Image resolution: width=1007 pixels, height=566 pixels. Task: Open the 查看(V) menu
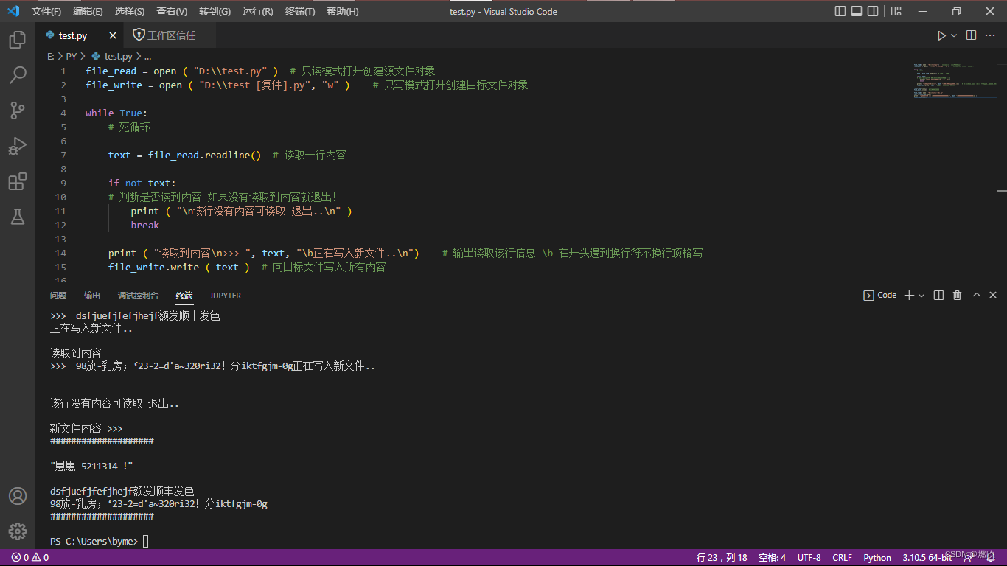tap(172, 11)
